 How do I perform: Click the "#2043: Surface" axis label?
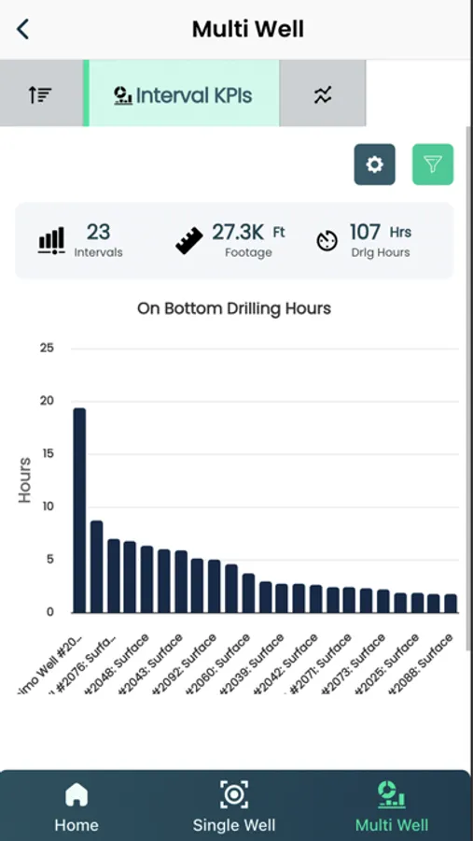(x=153, y=664)
